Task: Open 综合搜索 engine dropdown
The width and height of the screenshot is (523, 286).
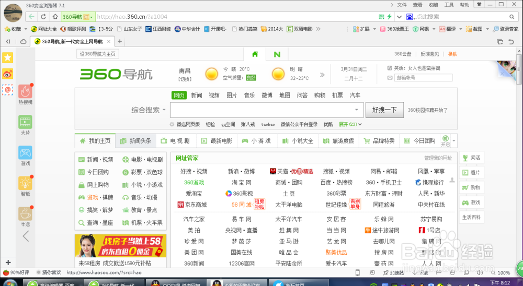Action: pos(149,110)
